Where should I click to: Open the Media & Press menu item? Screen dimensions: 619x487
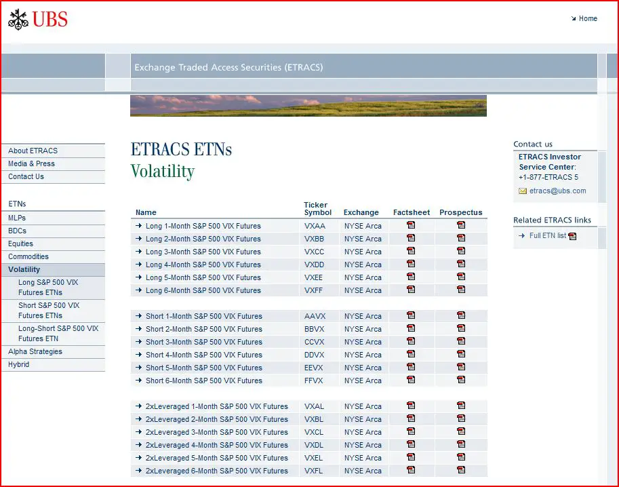[54, 164]
